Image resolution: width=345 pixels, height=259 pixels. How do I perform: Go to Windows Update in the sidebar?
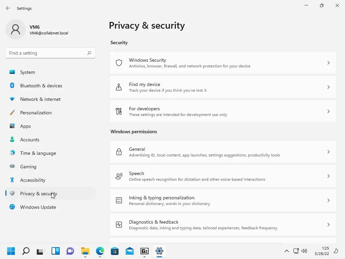point(38,207)
